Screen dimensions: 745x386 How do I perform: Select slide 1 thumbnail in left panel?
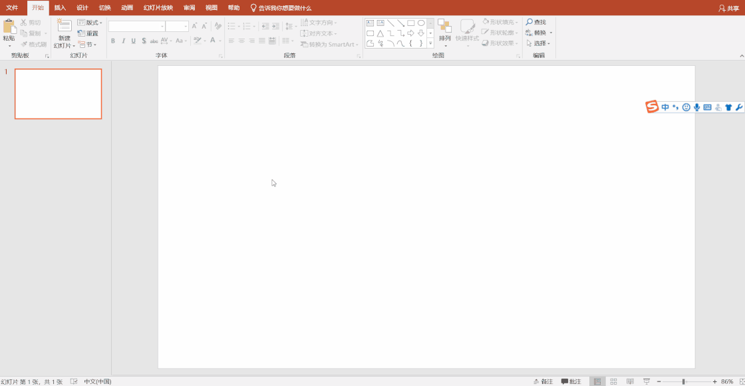tap(58, 94)
